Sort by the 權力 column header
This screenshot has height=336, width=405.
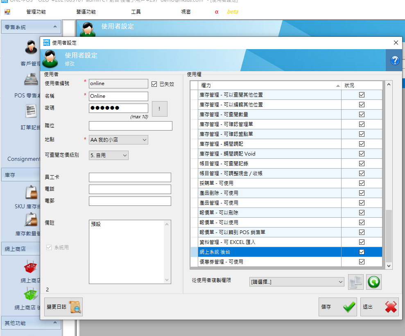click(269, 86)
